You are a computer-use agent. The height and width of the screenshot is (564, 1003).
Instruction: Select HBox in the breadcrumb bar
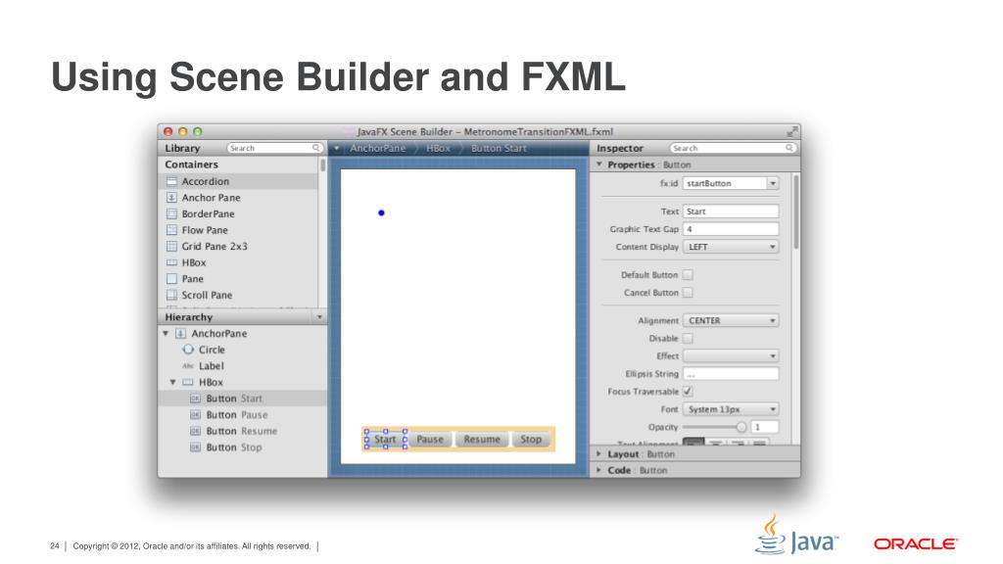pos(438,149)
